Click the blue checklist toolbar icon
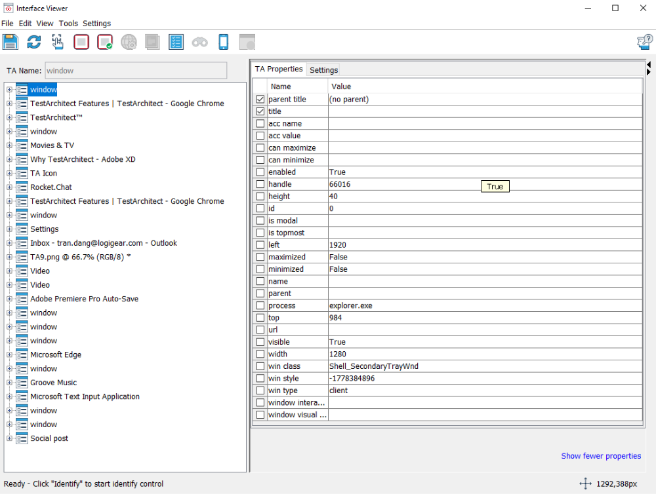 point(176,42)
